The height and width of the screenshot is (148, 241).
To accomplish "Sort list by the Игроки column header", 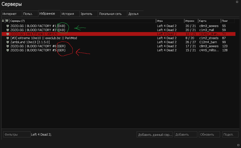I will [x=191, y=21].
